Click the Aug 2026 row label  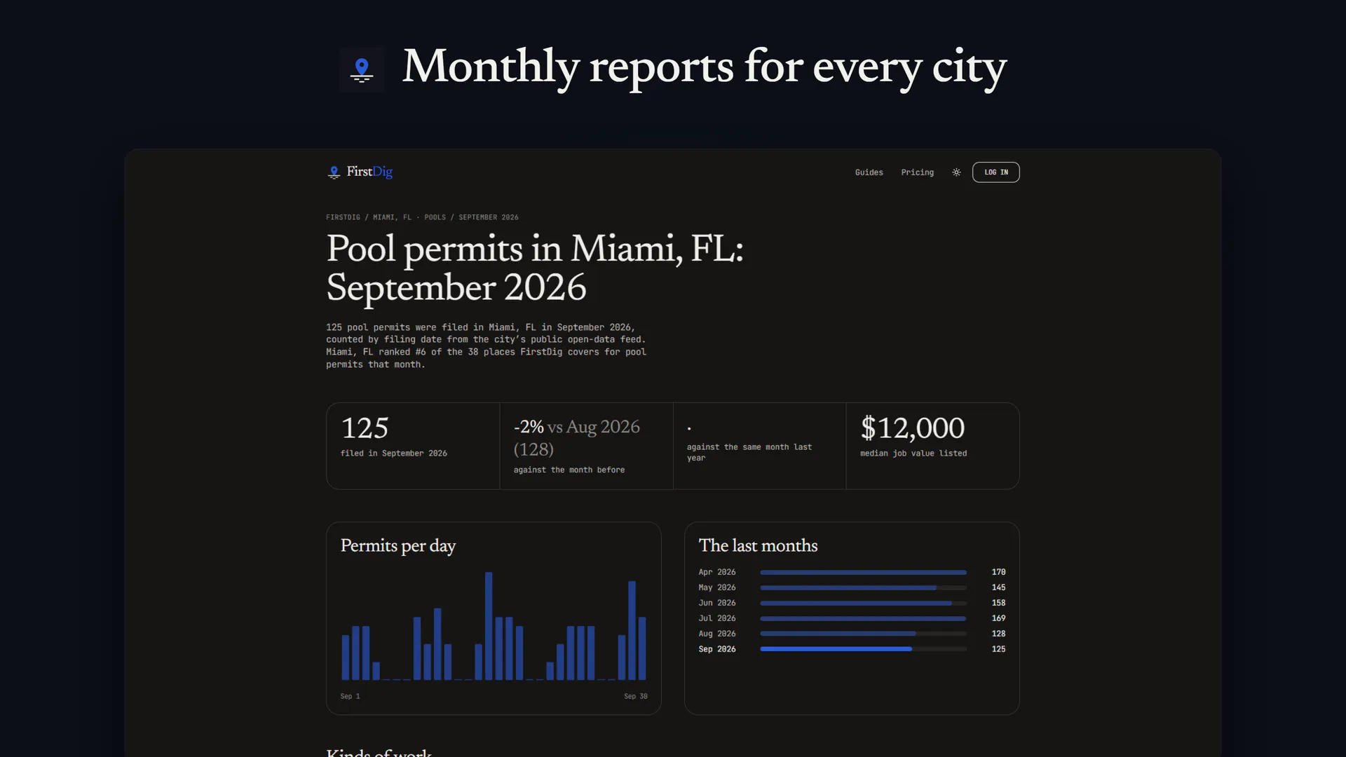[x=717, y=634]
